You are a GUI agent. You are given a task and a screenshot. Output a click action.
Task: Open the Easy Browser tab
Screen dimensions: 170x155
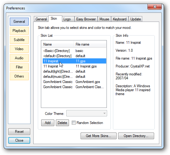click(86, 19)
